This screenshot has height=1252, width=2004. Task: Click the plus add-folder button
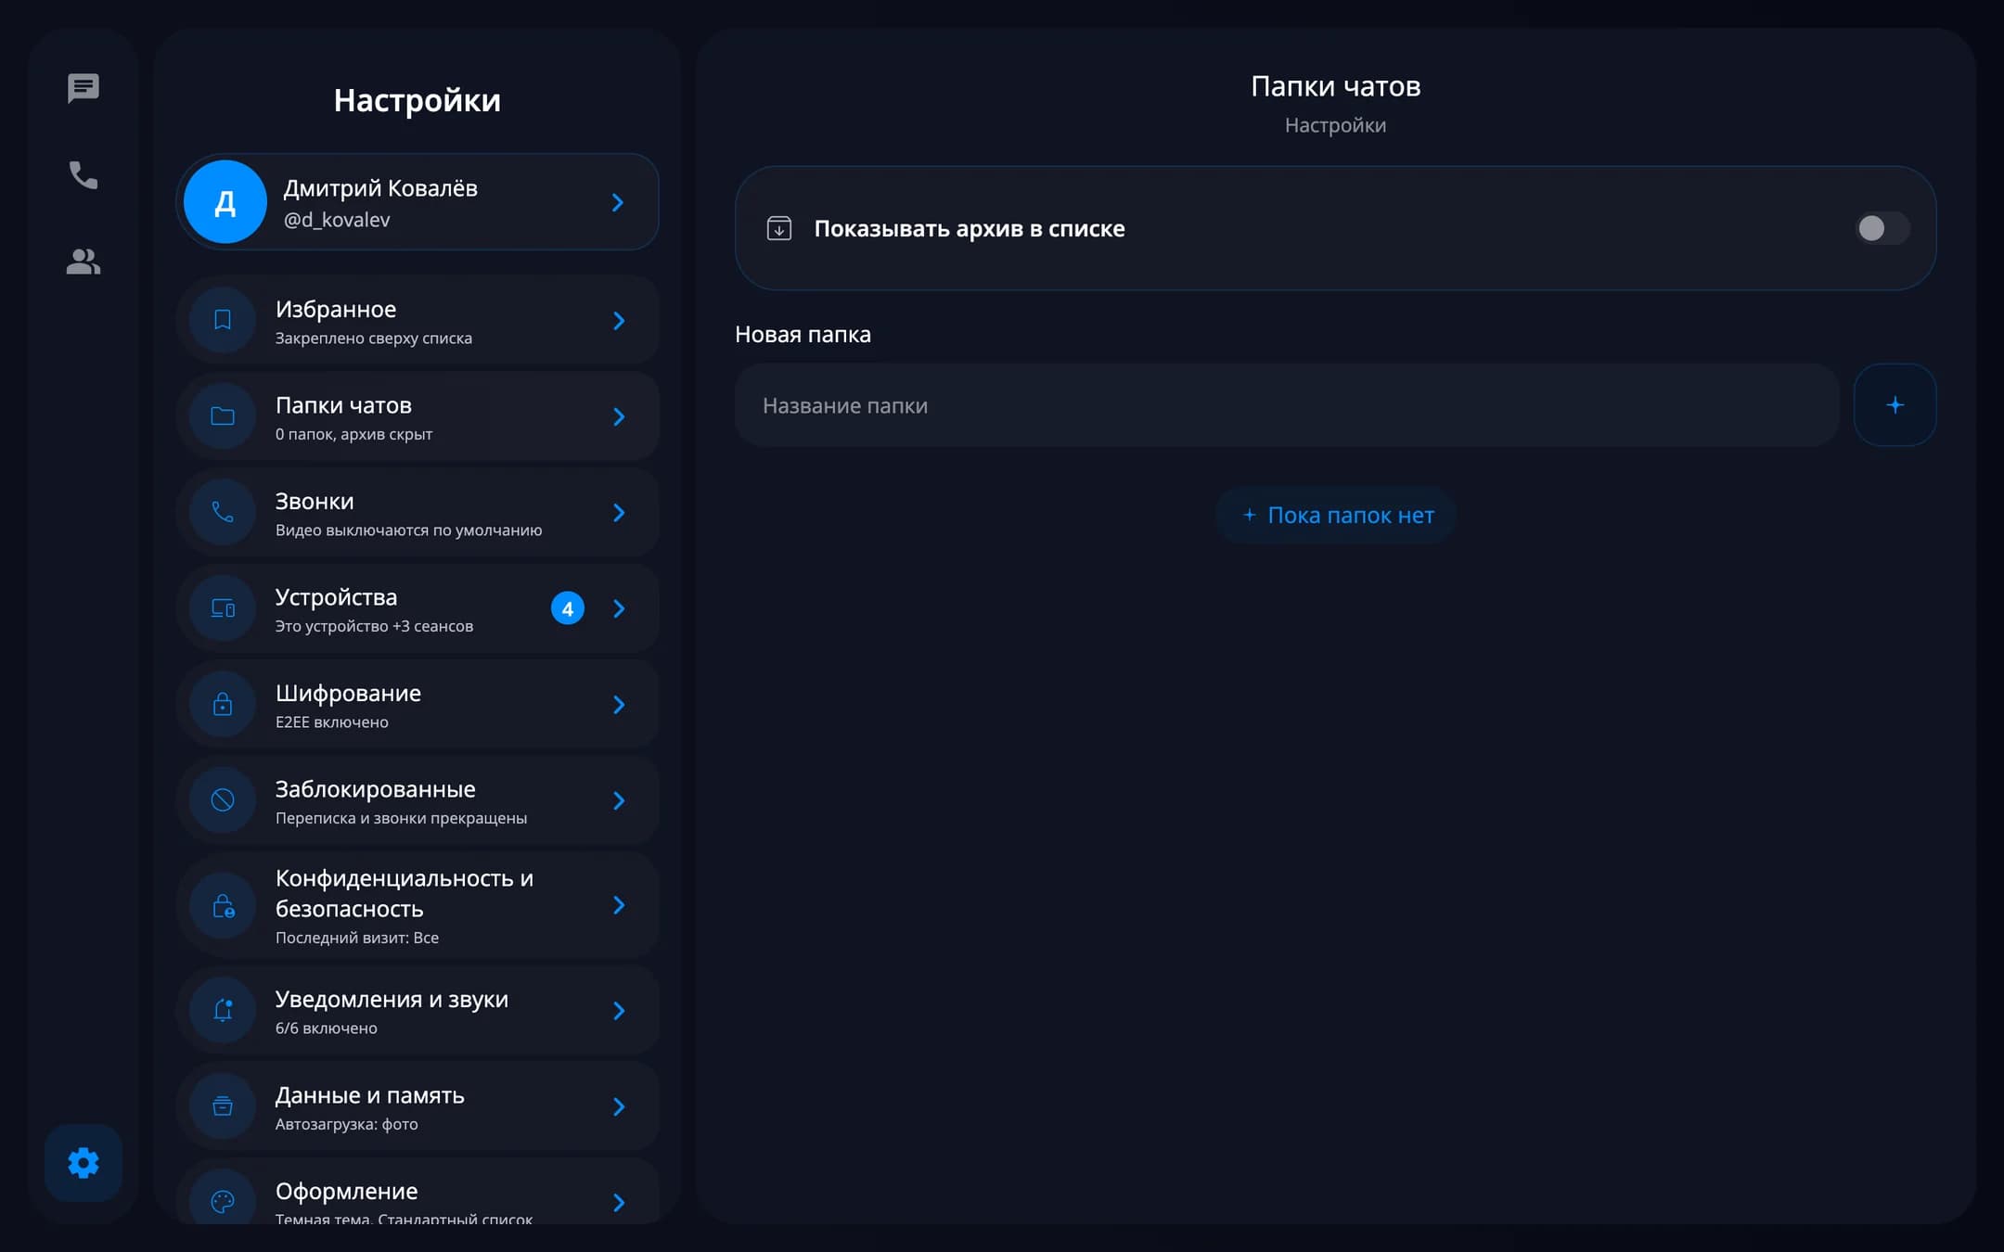pyautogui.click(x=1895, y=405)
